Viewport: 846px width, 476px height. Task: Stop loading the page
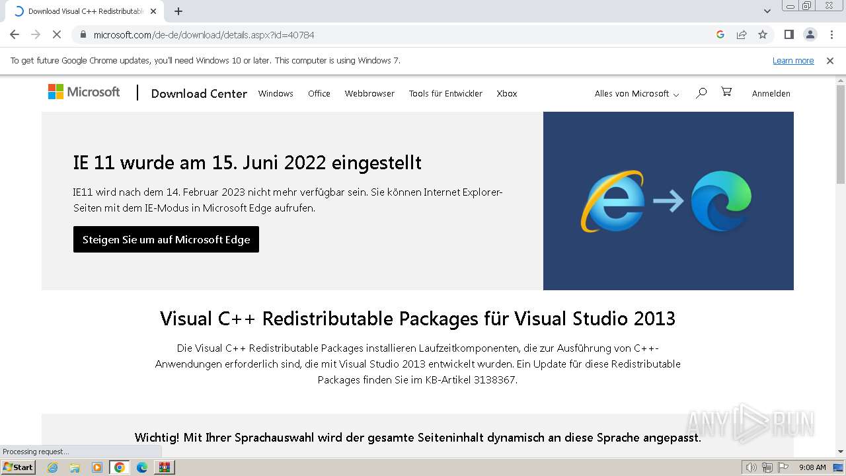(x=57, y=34)
